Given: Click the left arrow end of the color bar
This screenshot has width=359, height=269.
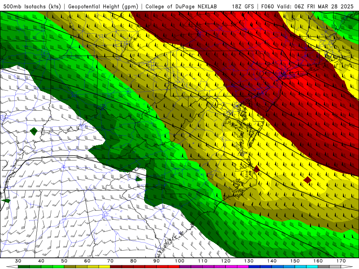Looking at the screenshot, I should tap(12, 267).
